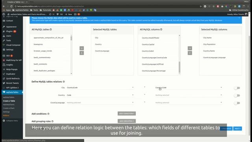
Task: Click help icon beside Define MySQL tables relations
Action: point(64,82)
